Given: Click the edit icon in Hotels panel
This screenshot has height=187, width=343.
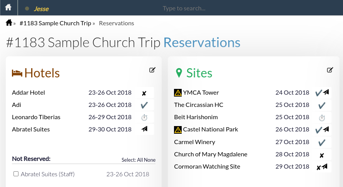Looking at the screenshot, I should [x=152, y=70].
